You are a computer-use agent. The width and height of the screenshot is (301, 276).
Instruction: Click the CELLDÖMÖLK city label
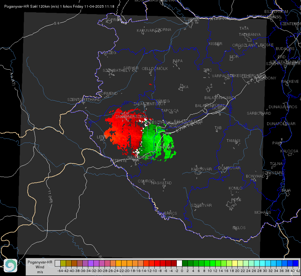[x=155, y=69]
